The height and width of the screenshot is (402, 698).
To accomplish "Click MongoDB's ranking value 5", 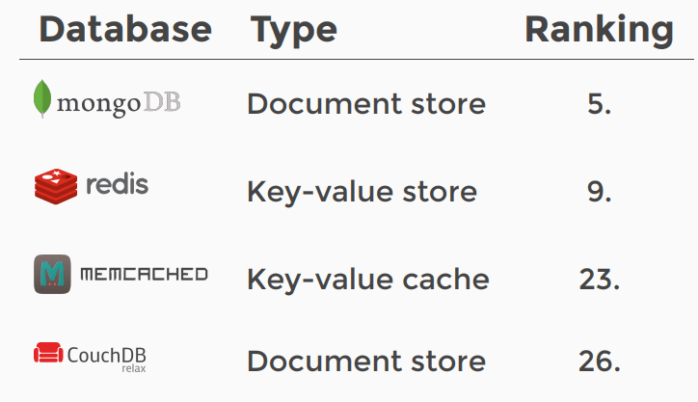I will pos(600,103).
